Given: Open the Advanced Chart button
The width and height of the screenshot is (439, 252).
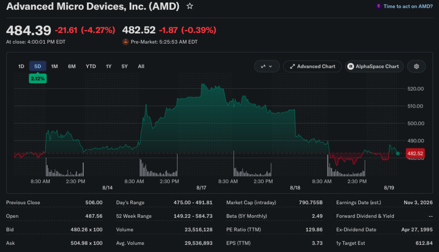Looking at the screenshot, I should (x=313, y=67).
